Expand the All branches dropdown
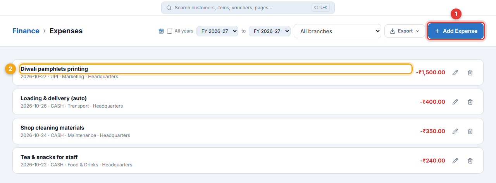This screenshot has width=496, height=183. (338, 31)
